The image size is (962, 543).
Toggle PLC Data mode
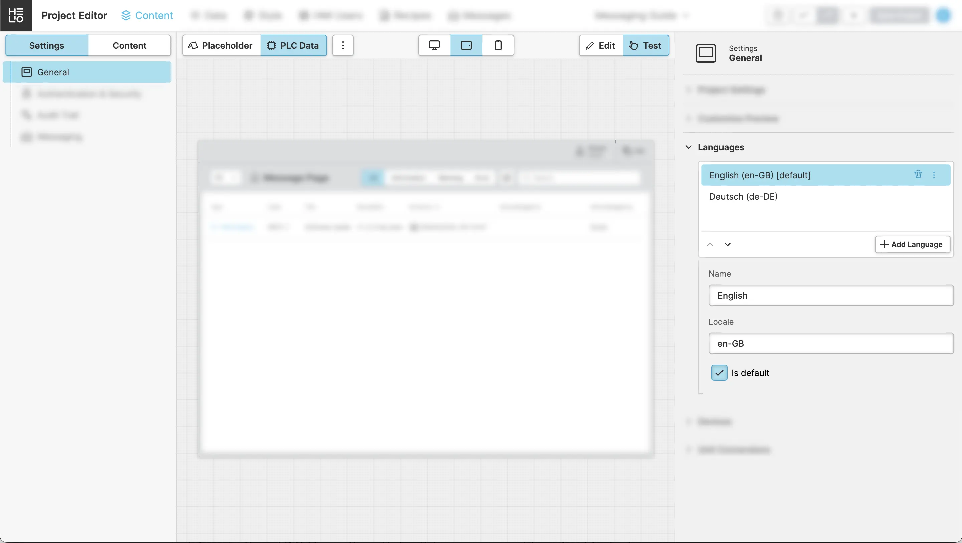[293, 45]
